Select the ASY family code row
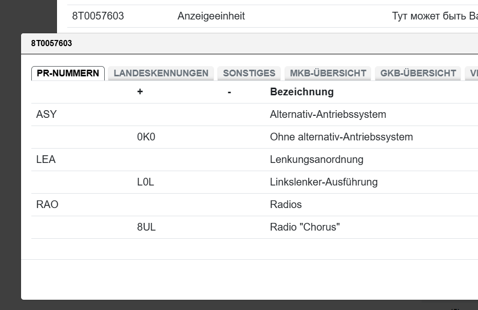Viewport: 478px width, 310px height. point(46,115)
